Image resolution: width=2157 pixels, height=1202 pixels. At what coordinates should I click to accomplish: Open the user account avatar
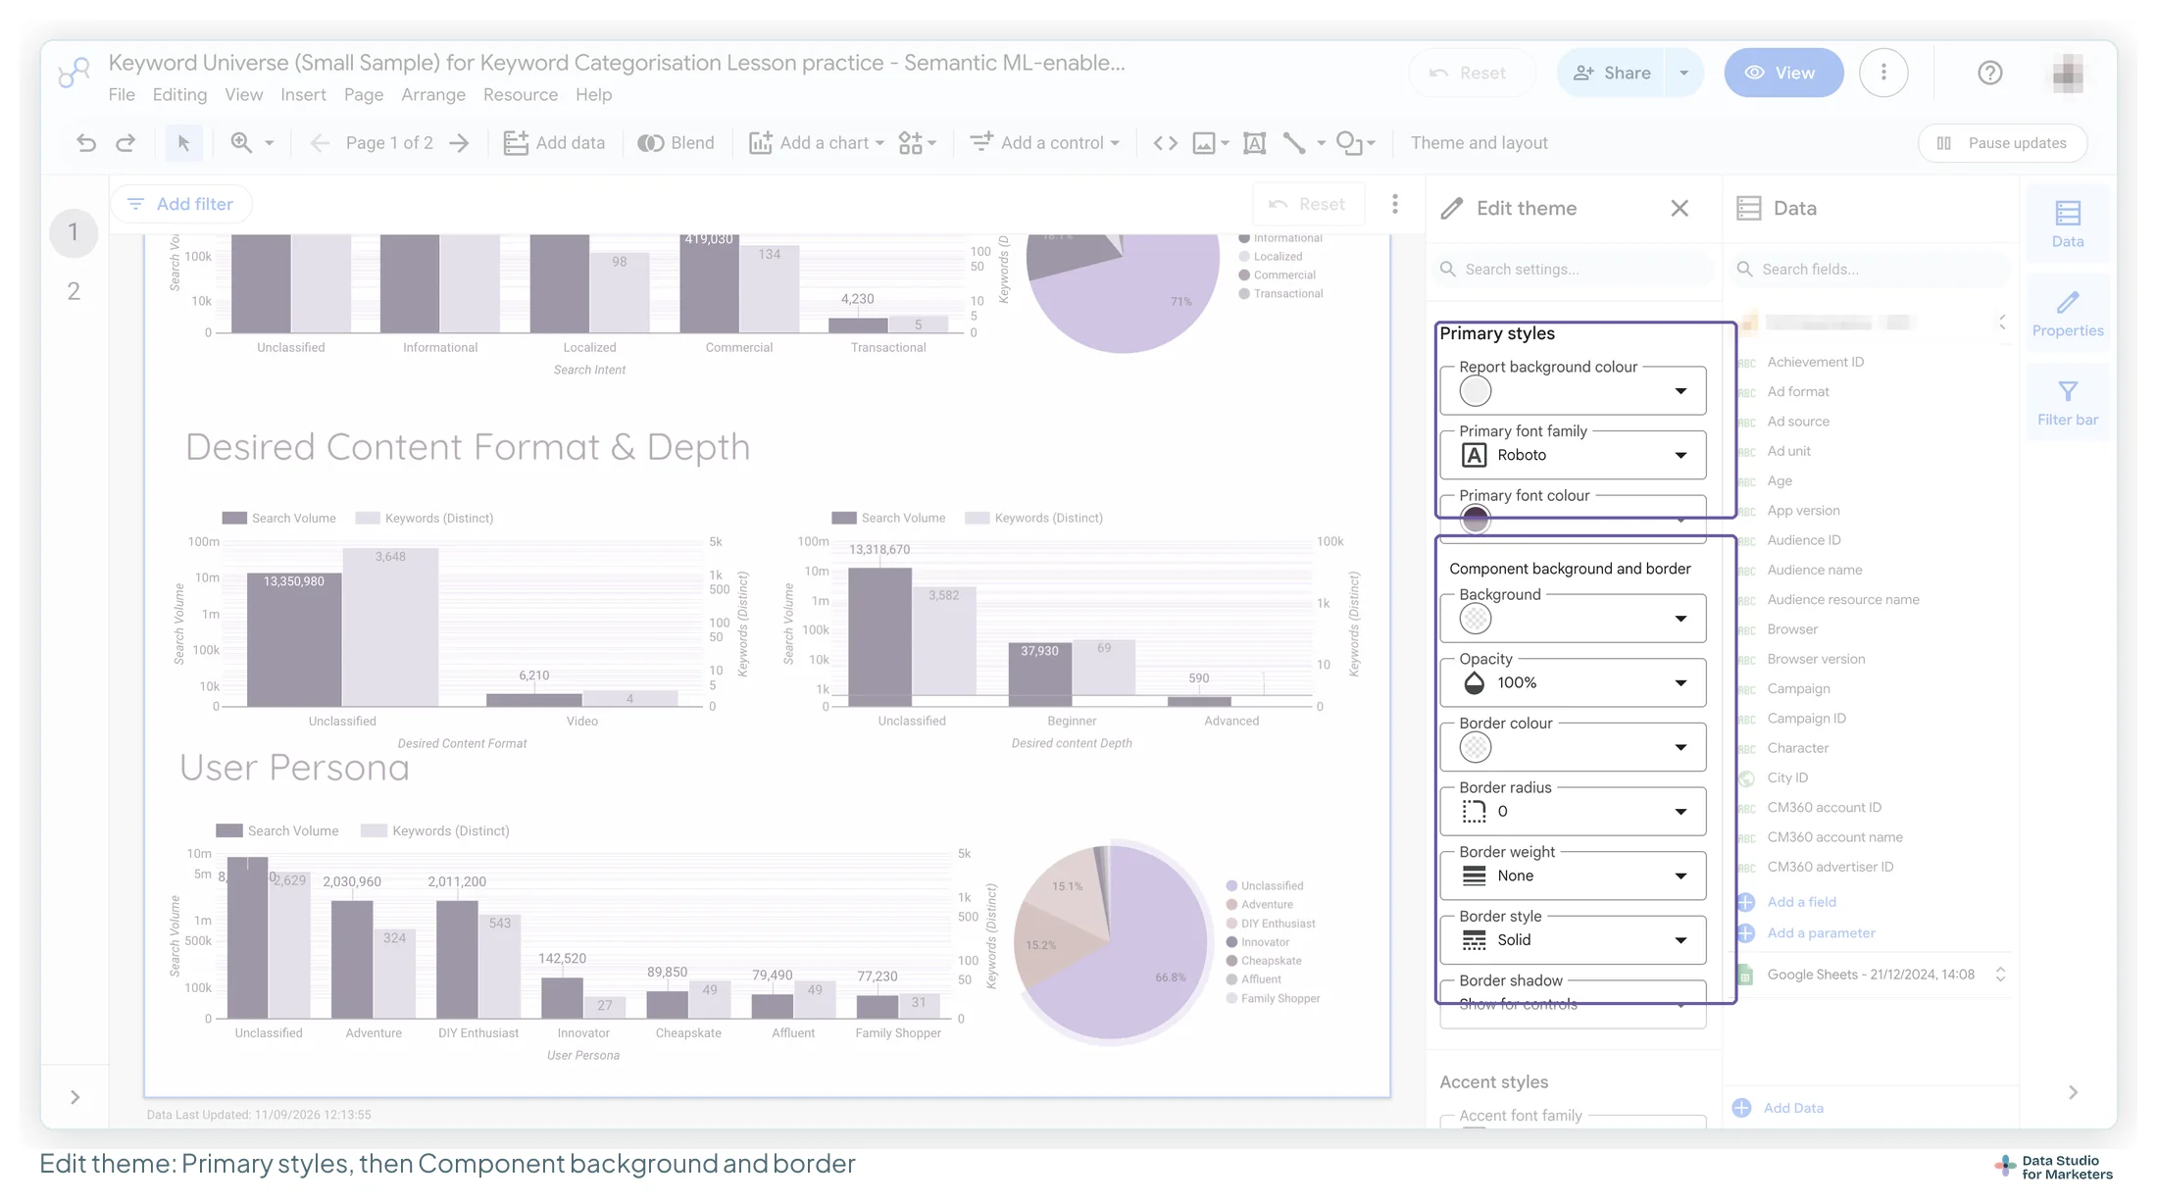click(2068, 73)
